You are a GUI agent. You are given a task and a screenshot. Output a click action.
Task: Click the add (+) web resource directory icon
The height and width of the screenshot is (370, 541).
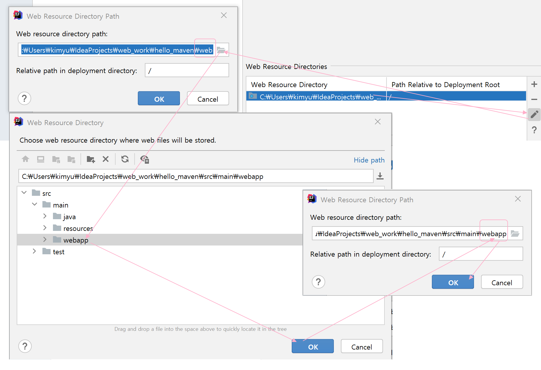pyautogui.click(x=534, y=84)
